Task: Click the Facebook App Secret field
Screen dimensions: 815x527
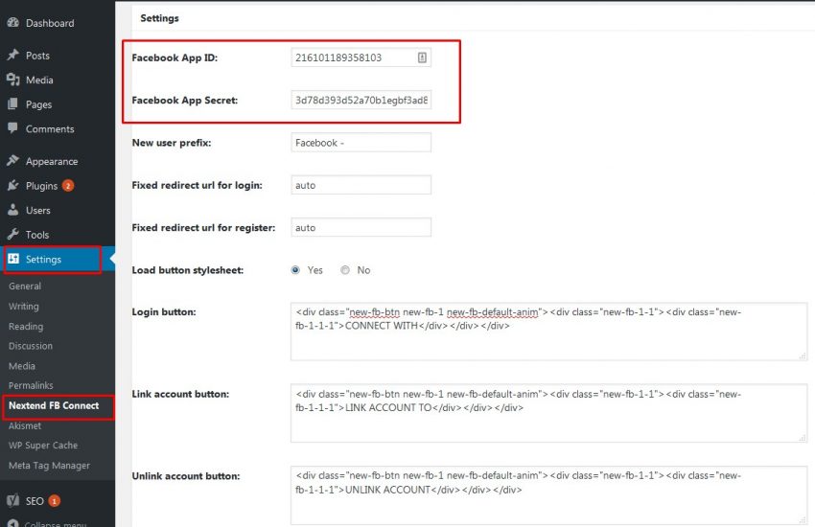Action: pos(361,100)
